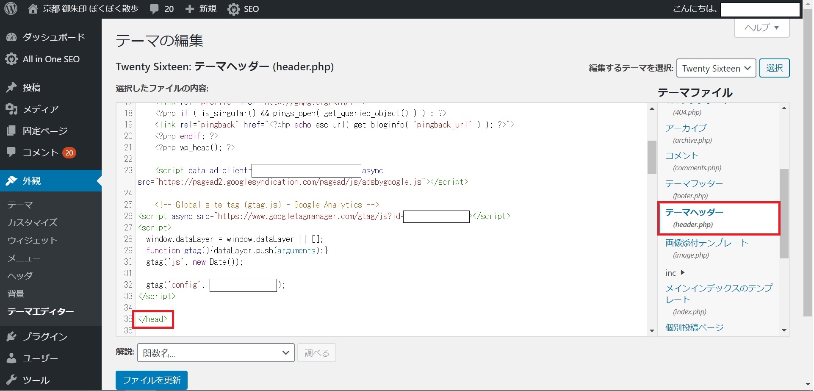Open 個別投稿ページ file link
This screenshot has width=814, height=391.
[x=694, y=327]
